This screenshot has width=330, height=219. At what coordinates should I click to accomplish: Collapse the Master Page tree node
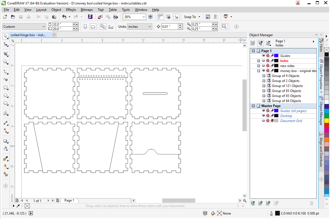coord(253,106)
